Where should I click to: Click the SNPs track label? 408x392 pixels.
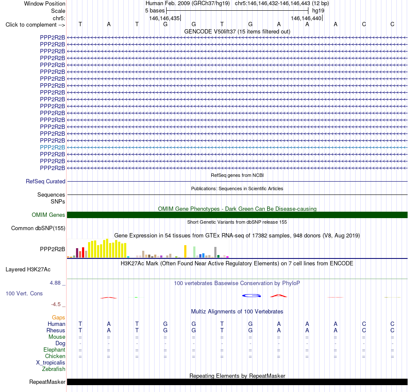tap(58, 202)
